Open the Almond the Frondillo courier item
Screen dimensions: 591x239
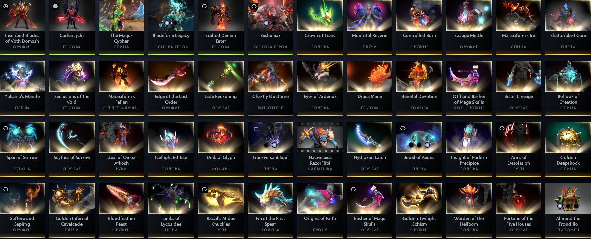click(x=568, y=210)
